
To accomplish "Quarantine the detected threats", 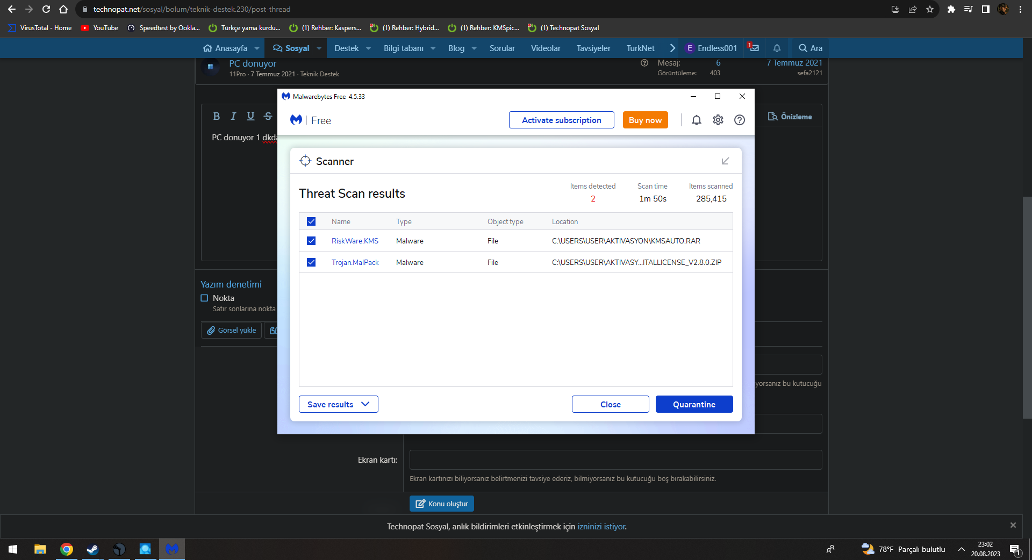I will 694,404.
